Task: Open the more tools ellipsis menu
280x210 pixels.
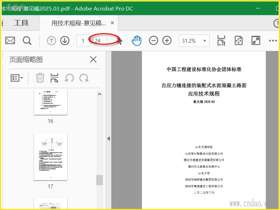Action: 273,41
